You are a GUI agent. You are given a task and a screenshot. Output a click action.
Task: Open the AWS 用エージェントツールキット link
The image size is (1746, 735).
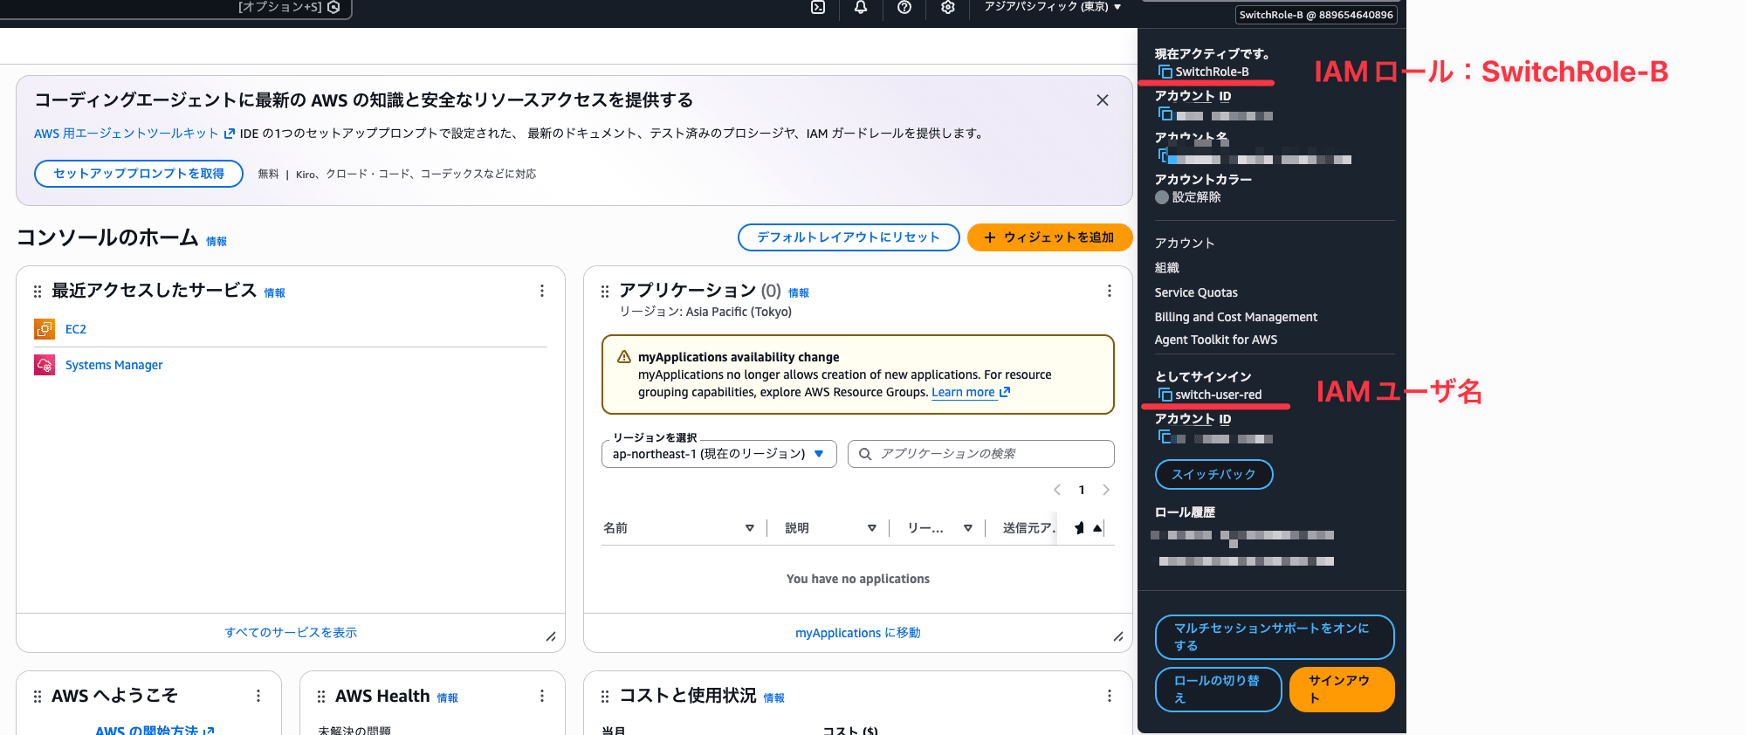click(x=134, y=134)
